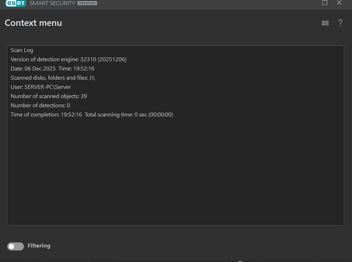Select the Scan Log header line
The height and width of the screenshot is (262, 352).
(x=22, y=50)
